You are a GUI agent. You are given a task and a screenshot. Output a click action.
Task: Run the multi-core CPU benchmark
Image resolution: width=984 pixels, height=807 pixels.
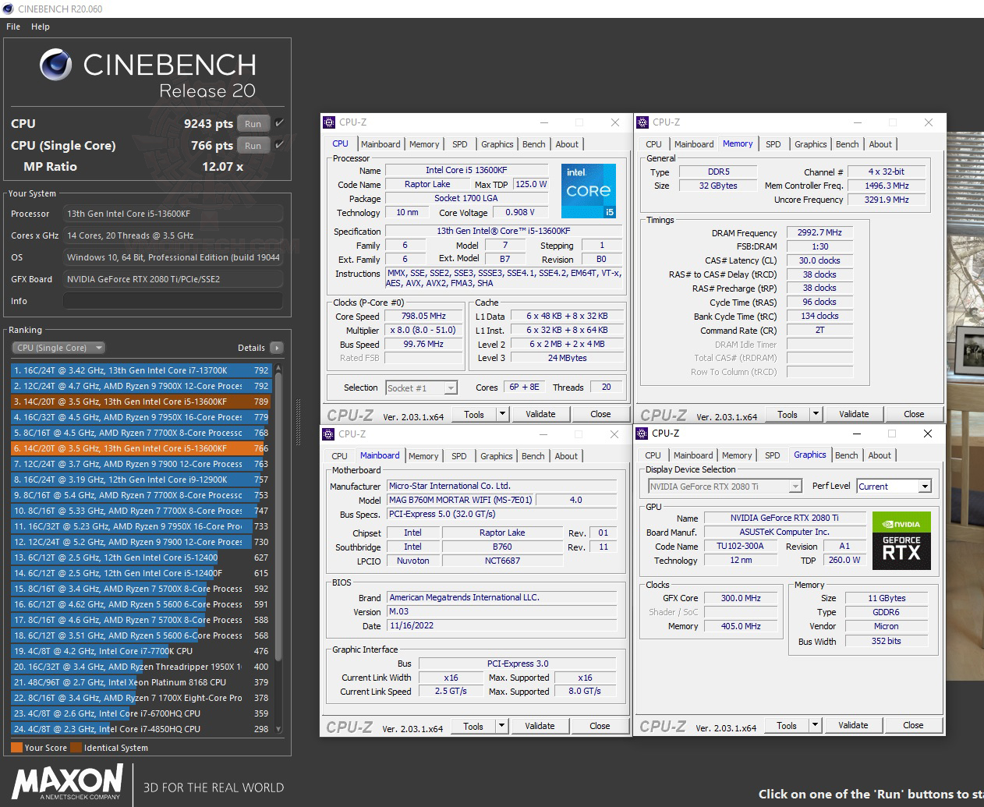tap(253, 124)
